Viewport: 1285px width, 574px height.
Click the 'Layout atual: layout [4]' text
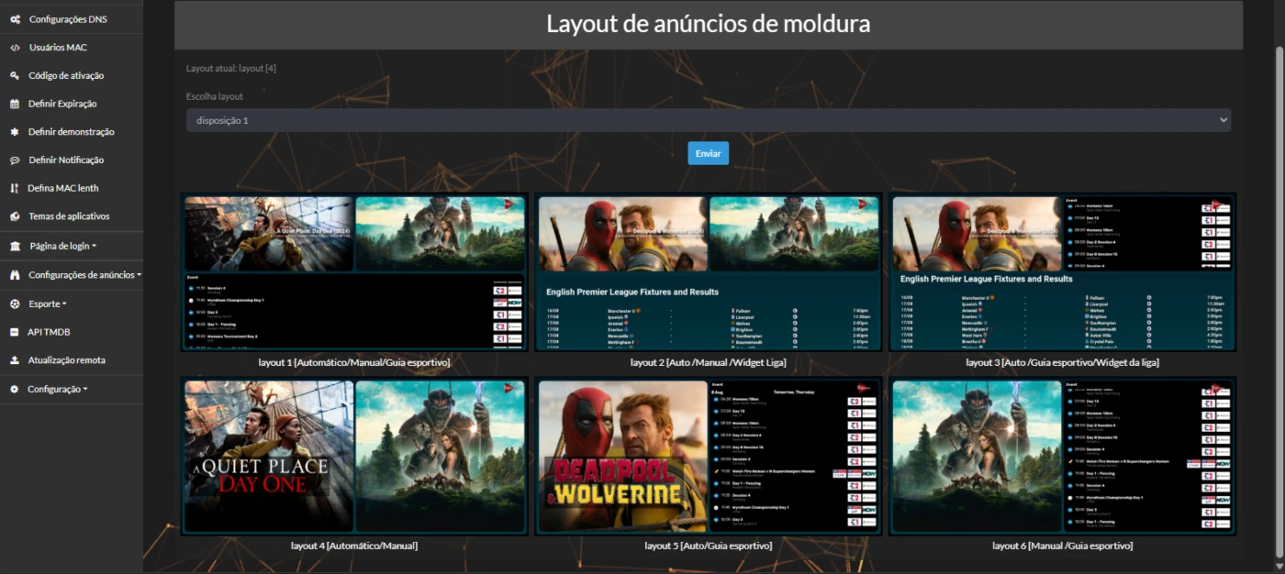click(x=231, y=68)
